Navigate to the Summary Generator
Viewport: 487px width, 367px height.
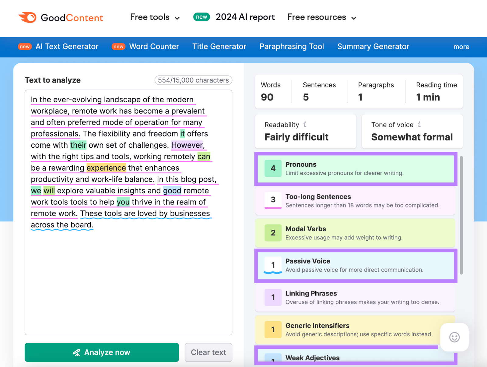click(373, 47)
